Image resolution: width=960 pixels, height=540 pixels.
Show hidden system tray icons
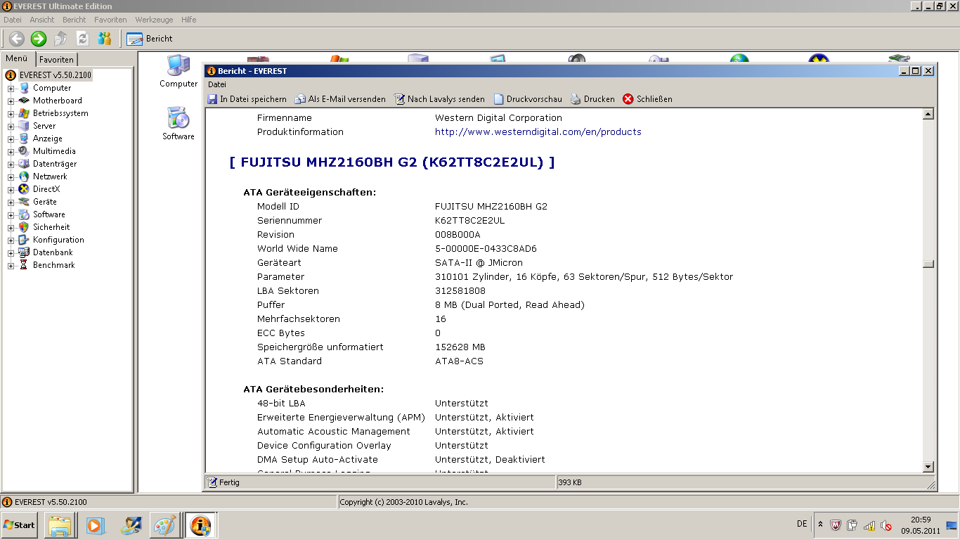pos(820,525)
